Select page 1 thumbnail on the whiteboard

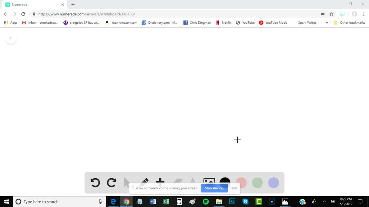pos(11,38)
